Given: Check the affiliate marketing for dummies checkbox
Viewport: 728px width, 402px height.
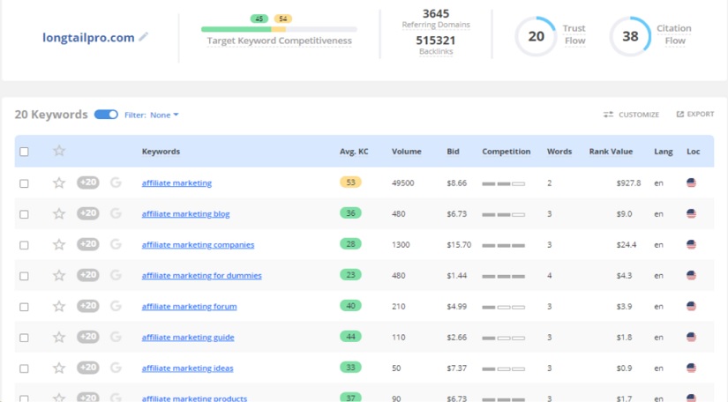Looking at the screenshot, I should coord(24,276).
